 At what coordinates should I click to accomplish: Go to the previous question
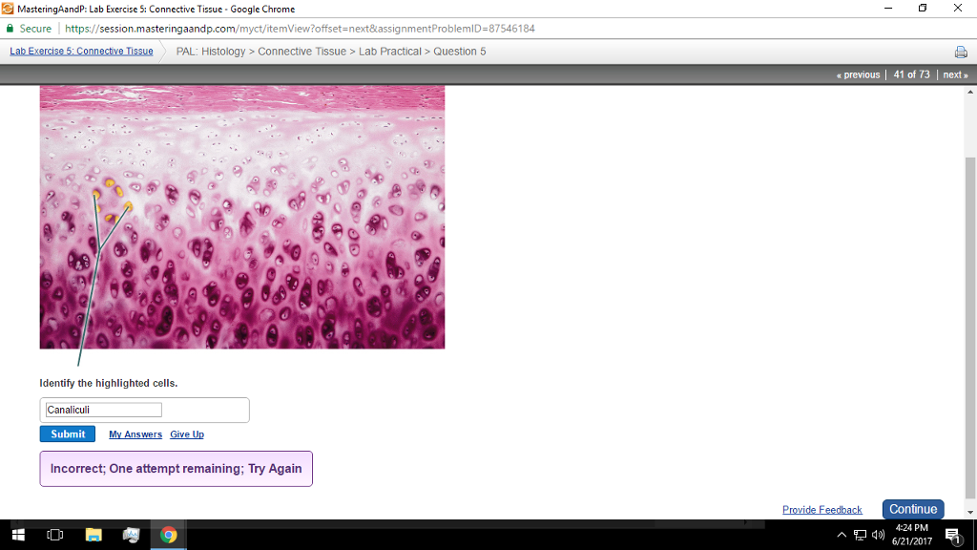[x=858, y=74]
